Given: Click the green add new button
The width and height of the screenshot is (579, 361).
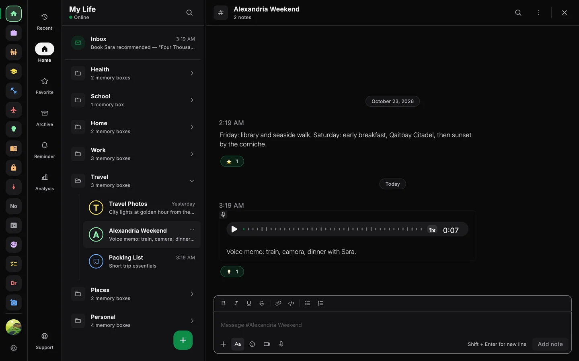Looking at the screenshot, I should click(x=183, y=340).
